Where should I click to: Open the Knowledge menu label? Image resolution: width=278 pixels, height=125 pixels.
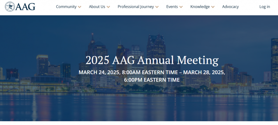click(200, 7)
